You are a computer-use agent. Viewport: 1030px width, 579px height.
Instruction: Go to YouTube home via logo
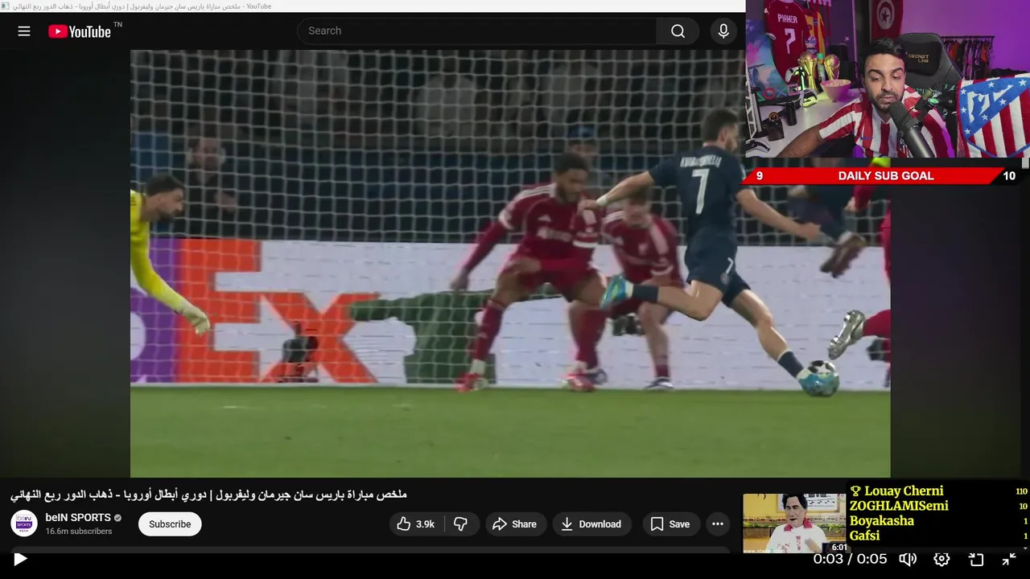tap(79, 31)
